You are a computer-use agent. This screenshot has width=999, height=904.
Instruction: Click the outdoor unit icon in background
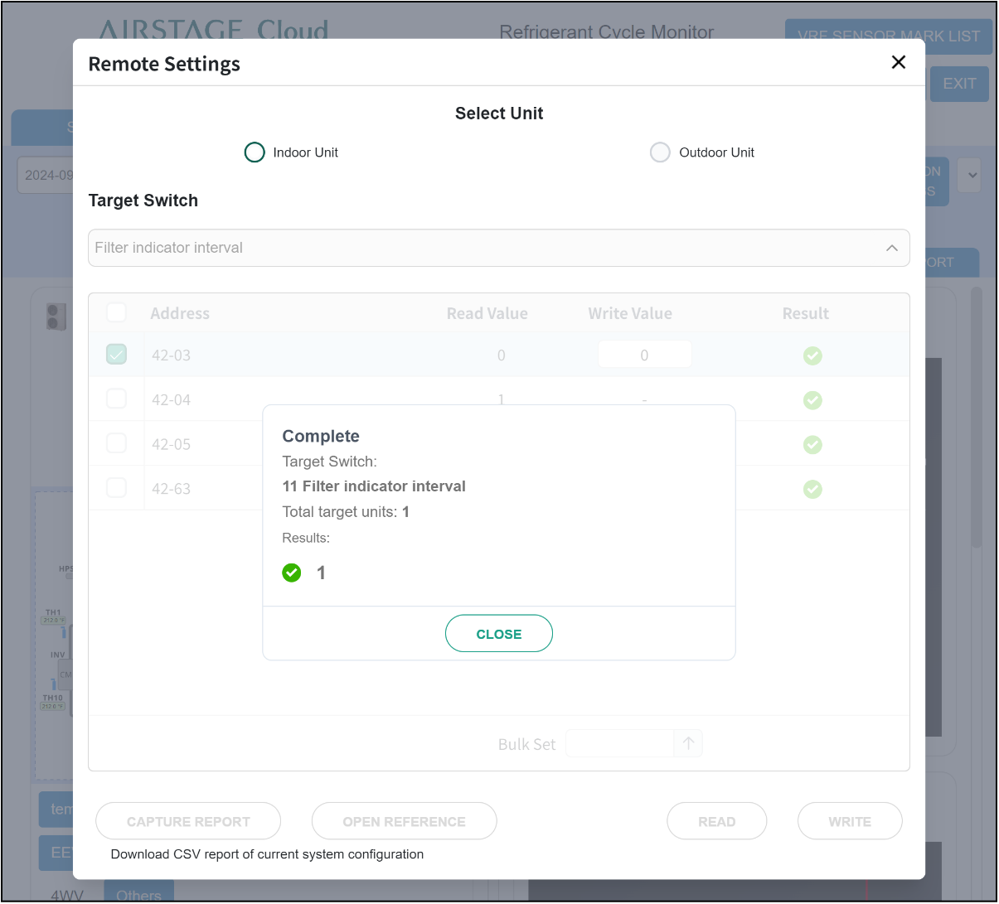56,317
